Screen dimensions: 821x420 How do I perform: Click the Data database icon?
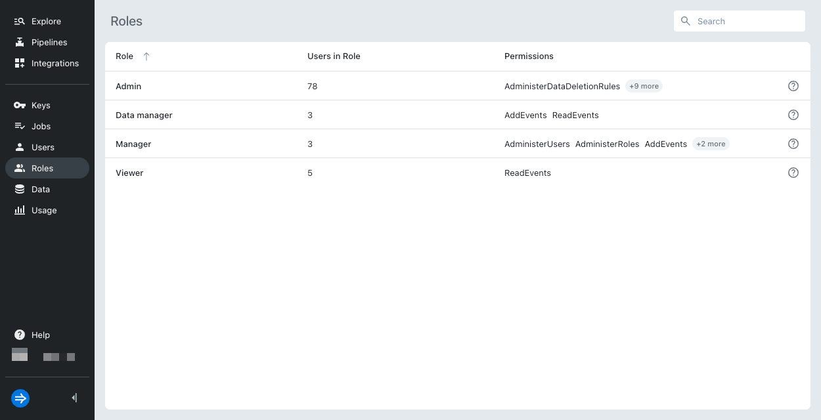pyautogui.click(x=20, y=189)
